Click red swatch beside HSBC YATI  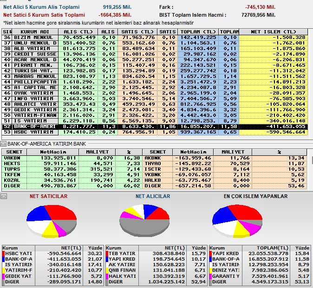(3, 254)
